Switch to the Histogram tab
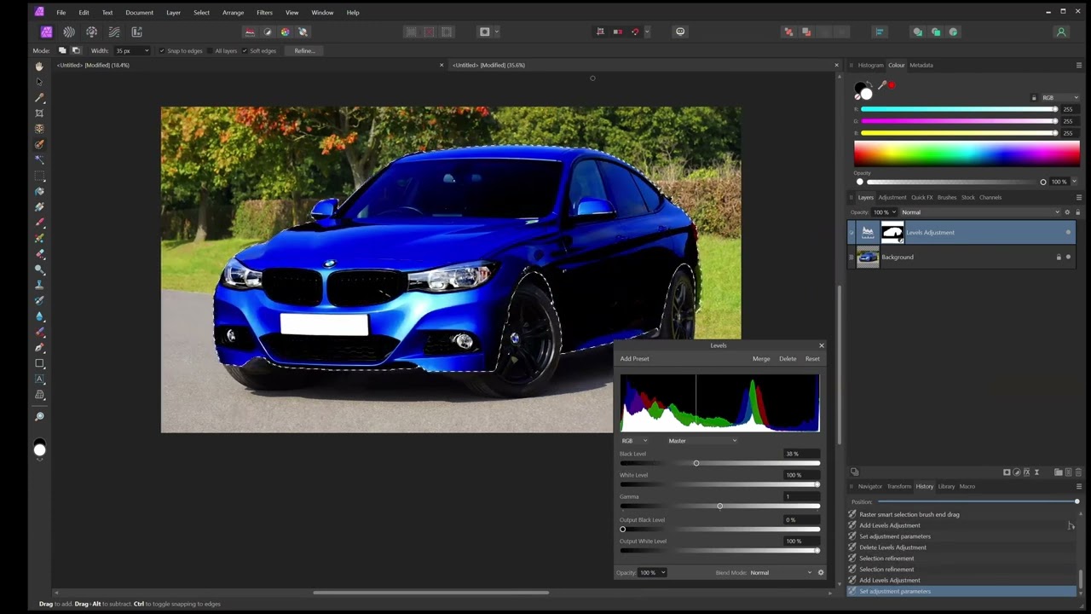 pos(870,65)
